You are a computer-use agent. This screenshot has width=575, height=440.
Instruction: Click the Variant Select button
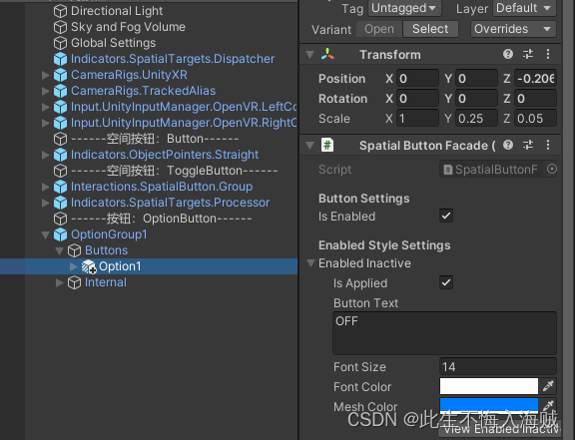(x=430, y=29)
